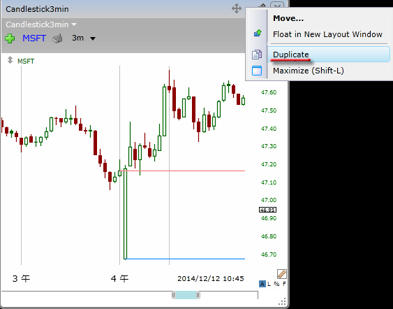Screen dimensions: 393x309
Task: Click the vertical resize arrow beside MSFT label
Action: coord(10,60)
